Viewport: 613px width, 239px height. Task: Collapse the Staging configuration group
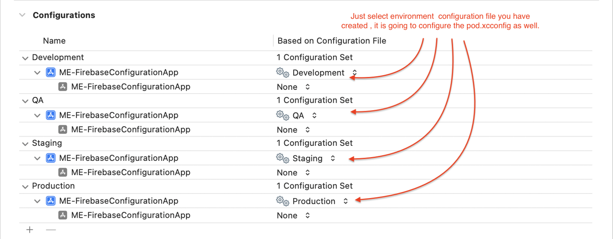point(25,144)
